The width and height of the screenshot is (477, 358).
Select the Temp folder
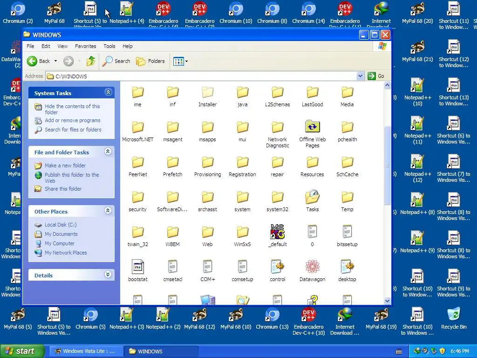tap(347, 202)
